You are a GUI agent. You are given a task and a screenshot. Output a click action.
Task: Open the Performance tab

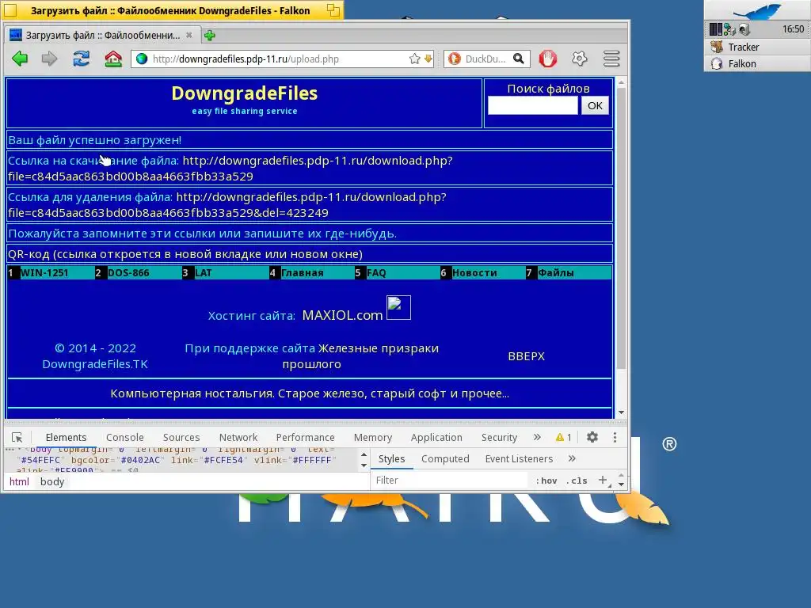[305, 437]
